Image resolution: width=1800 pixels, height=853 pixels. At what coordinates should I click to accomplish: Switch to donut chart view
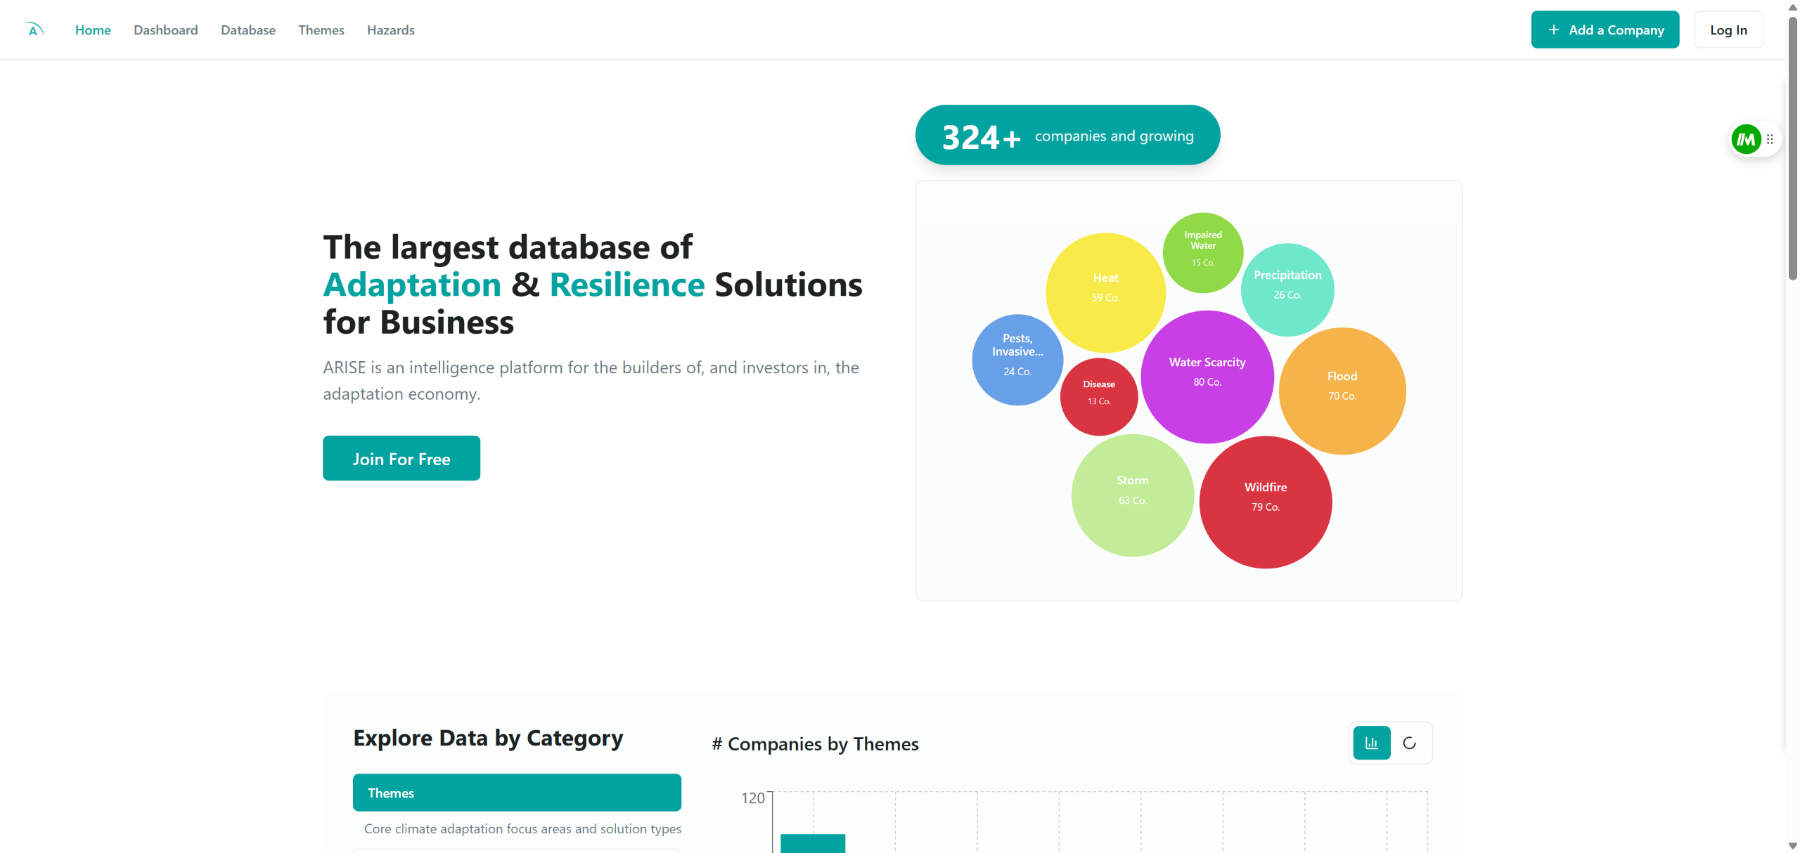point(1409,743)
